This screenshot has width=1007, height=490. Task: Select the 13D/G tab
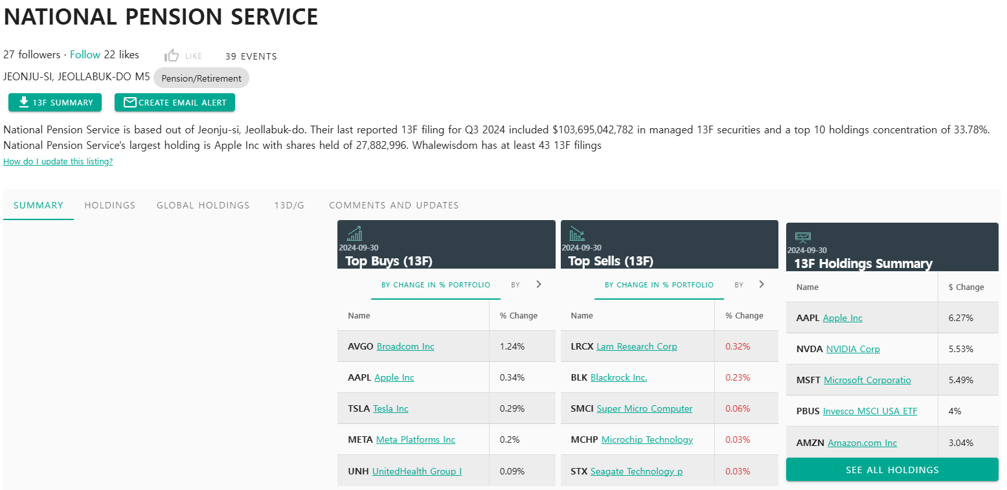coord(289,205)
